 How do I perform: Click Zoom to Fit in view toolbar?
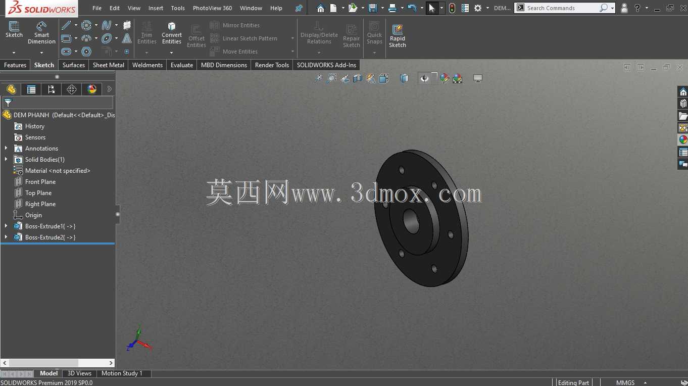point(318,78)
